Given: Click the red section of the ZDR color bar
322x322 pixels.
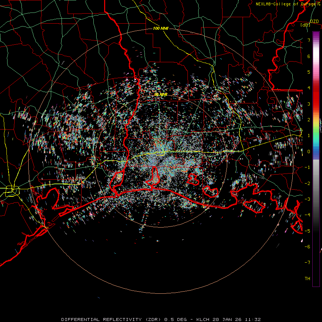Looking at the screenshot, I should (x=316, y=97).
